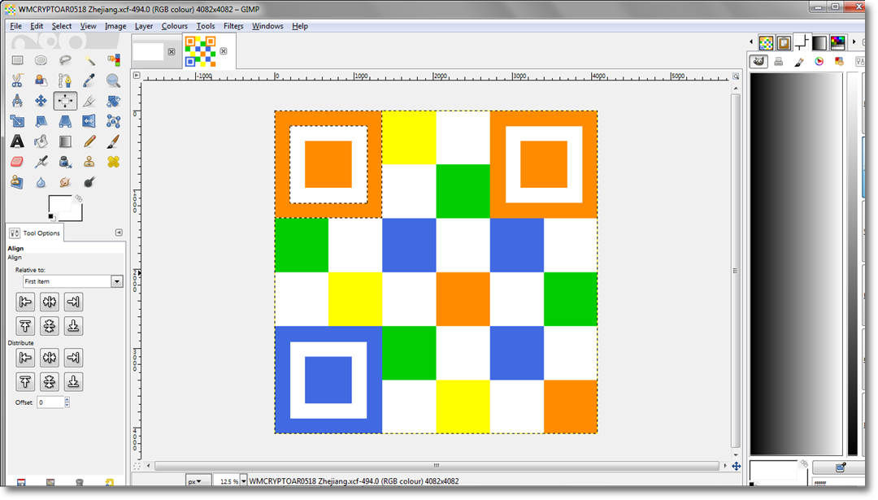Image resolution: width=878 pixels, height=500 pixels.
Task: Open the 12.5 % zoom dropdown arrow
Action: pyautogui.click(x=244, y=481)
